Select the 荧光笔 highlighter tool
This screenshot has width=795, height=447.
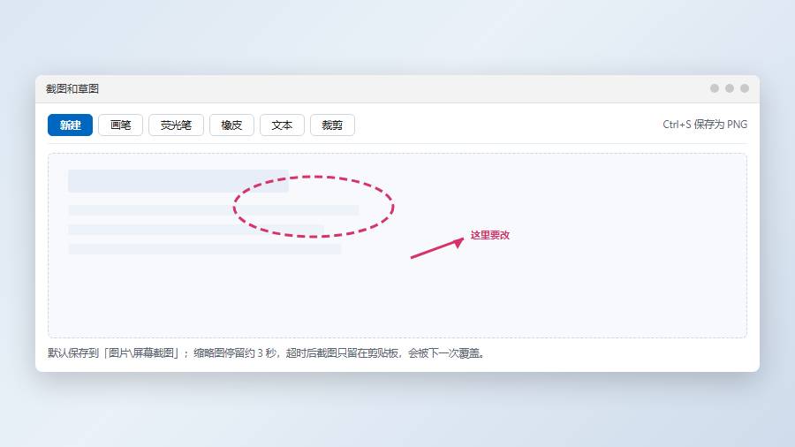176,125
